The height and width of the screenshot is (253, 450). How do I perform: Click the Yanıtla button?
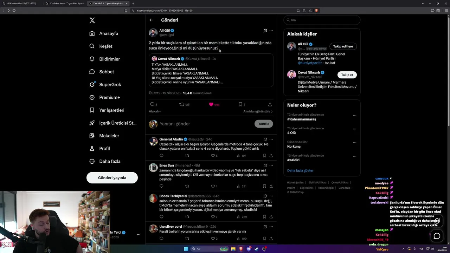pos(264,124)
